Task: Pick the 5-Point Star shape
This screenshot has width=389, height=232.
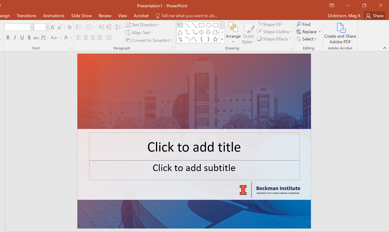Action: 216,39
